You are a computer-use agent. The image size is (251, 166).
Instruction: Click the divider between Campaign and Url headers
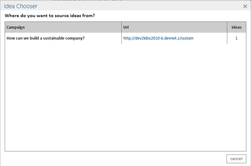point(121,28)
